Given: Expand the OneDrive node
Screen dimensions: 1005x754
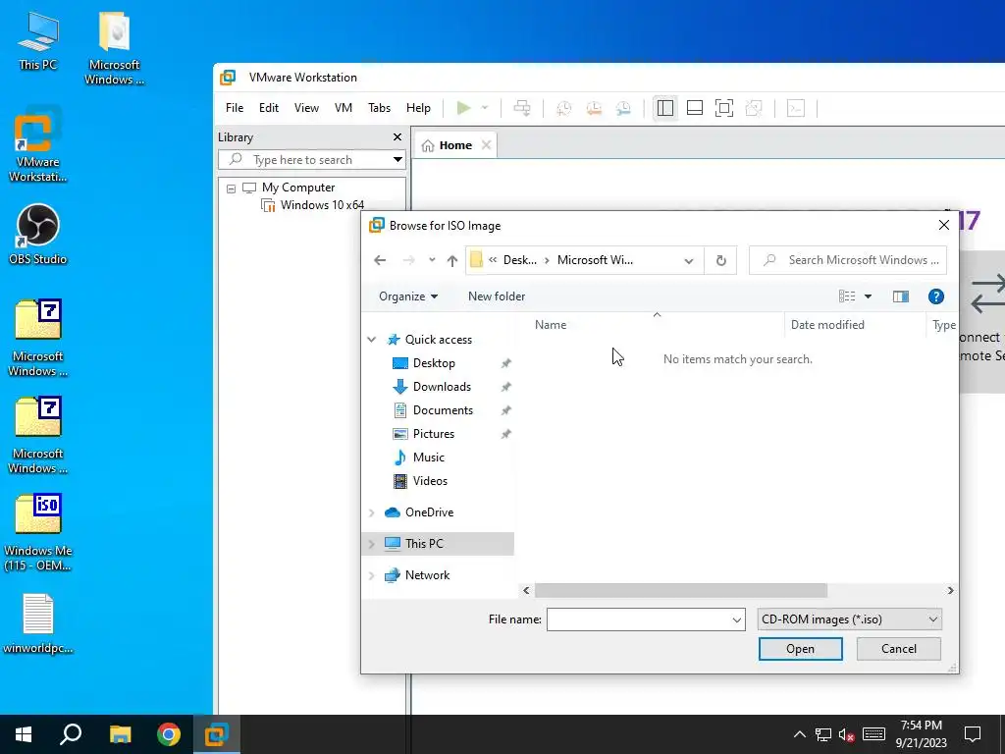Looking at the screenshot, I should pos(371,512).
